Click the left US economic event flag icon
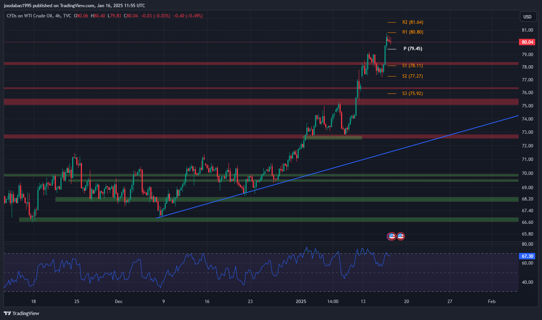The image size is (542, 320). pos(392,236)
